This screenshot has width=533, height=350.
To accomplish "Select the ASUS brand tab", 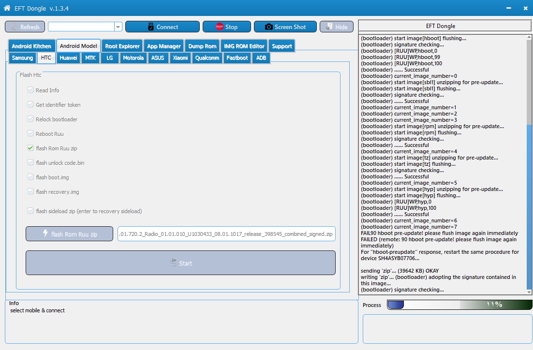I will coord(158,58).
